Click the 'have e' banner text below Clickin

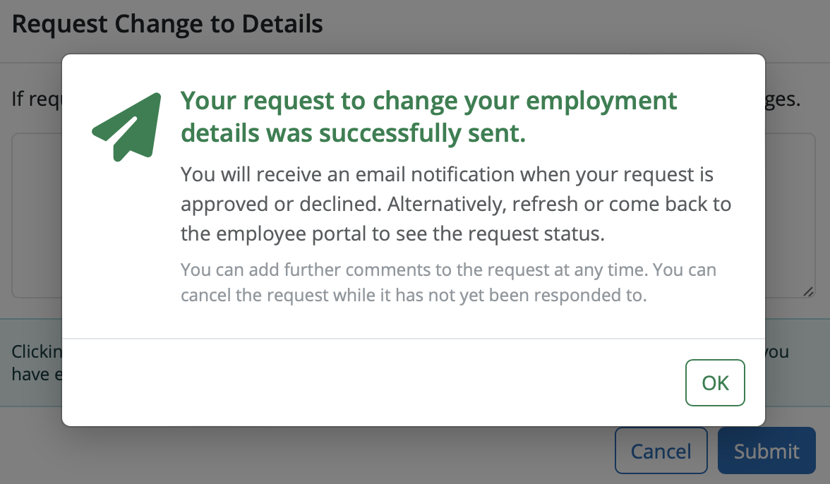pyautogui.click(x=37, y=375)
